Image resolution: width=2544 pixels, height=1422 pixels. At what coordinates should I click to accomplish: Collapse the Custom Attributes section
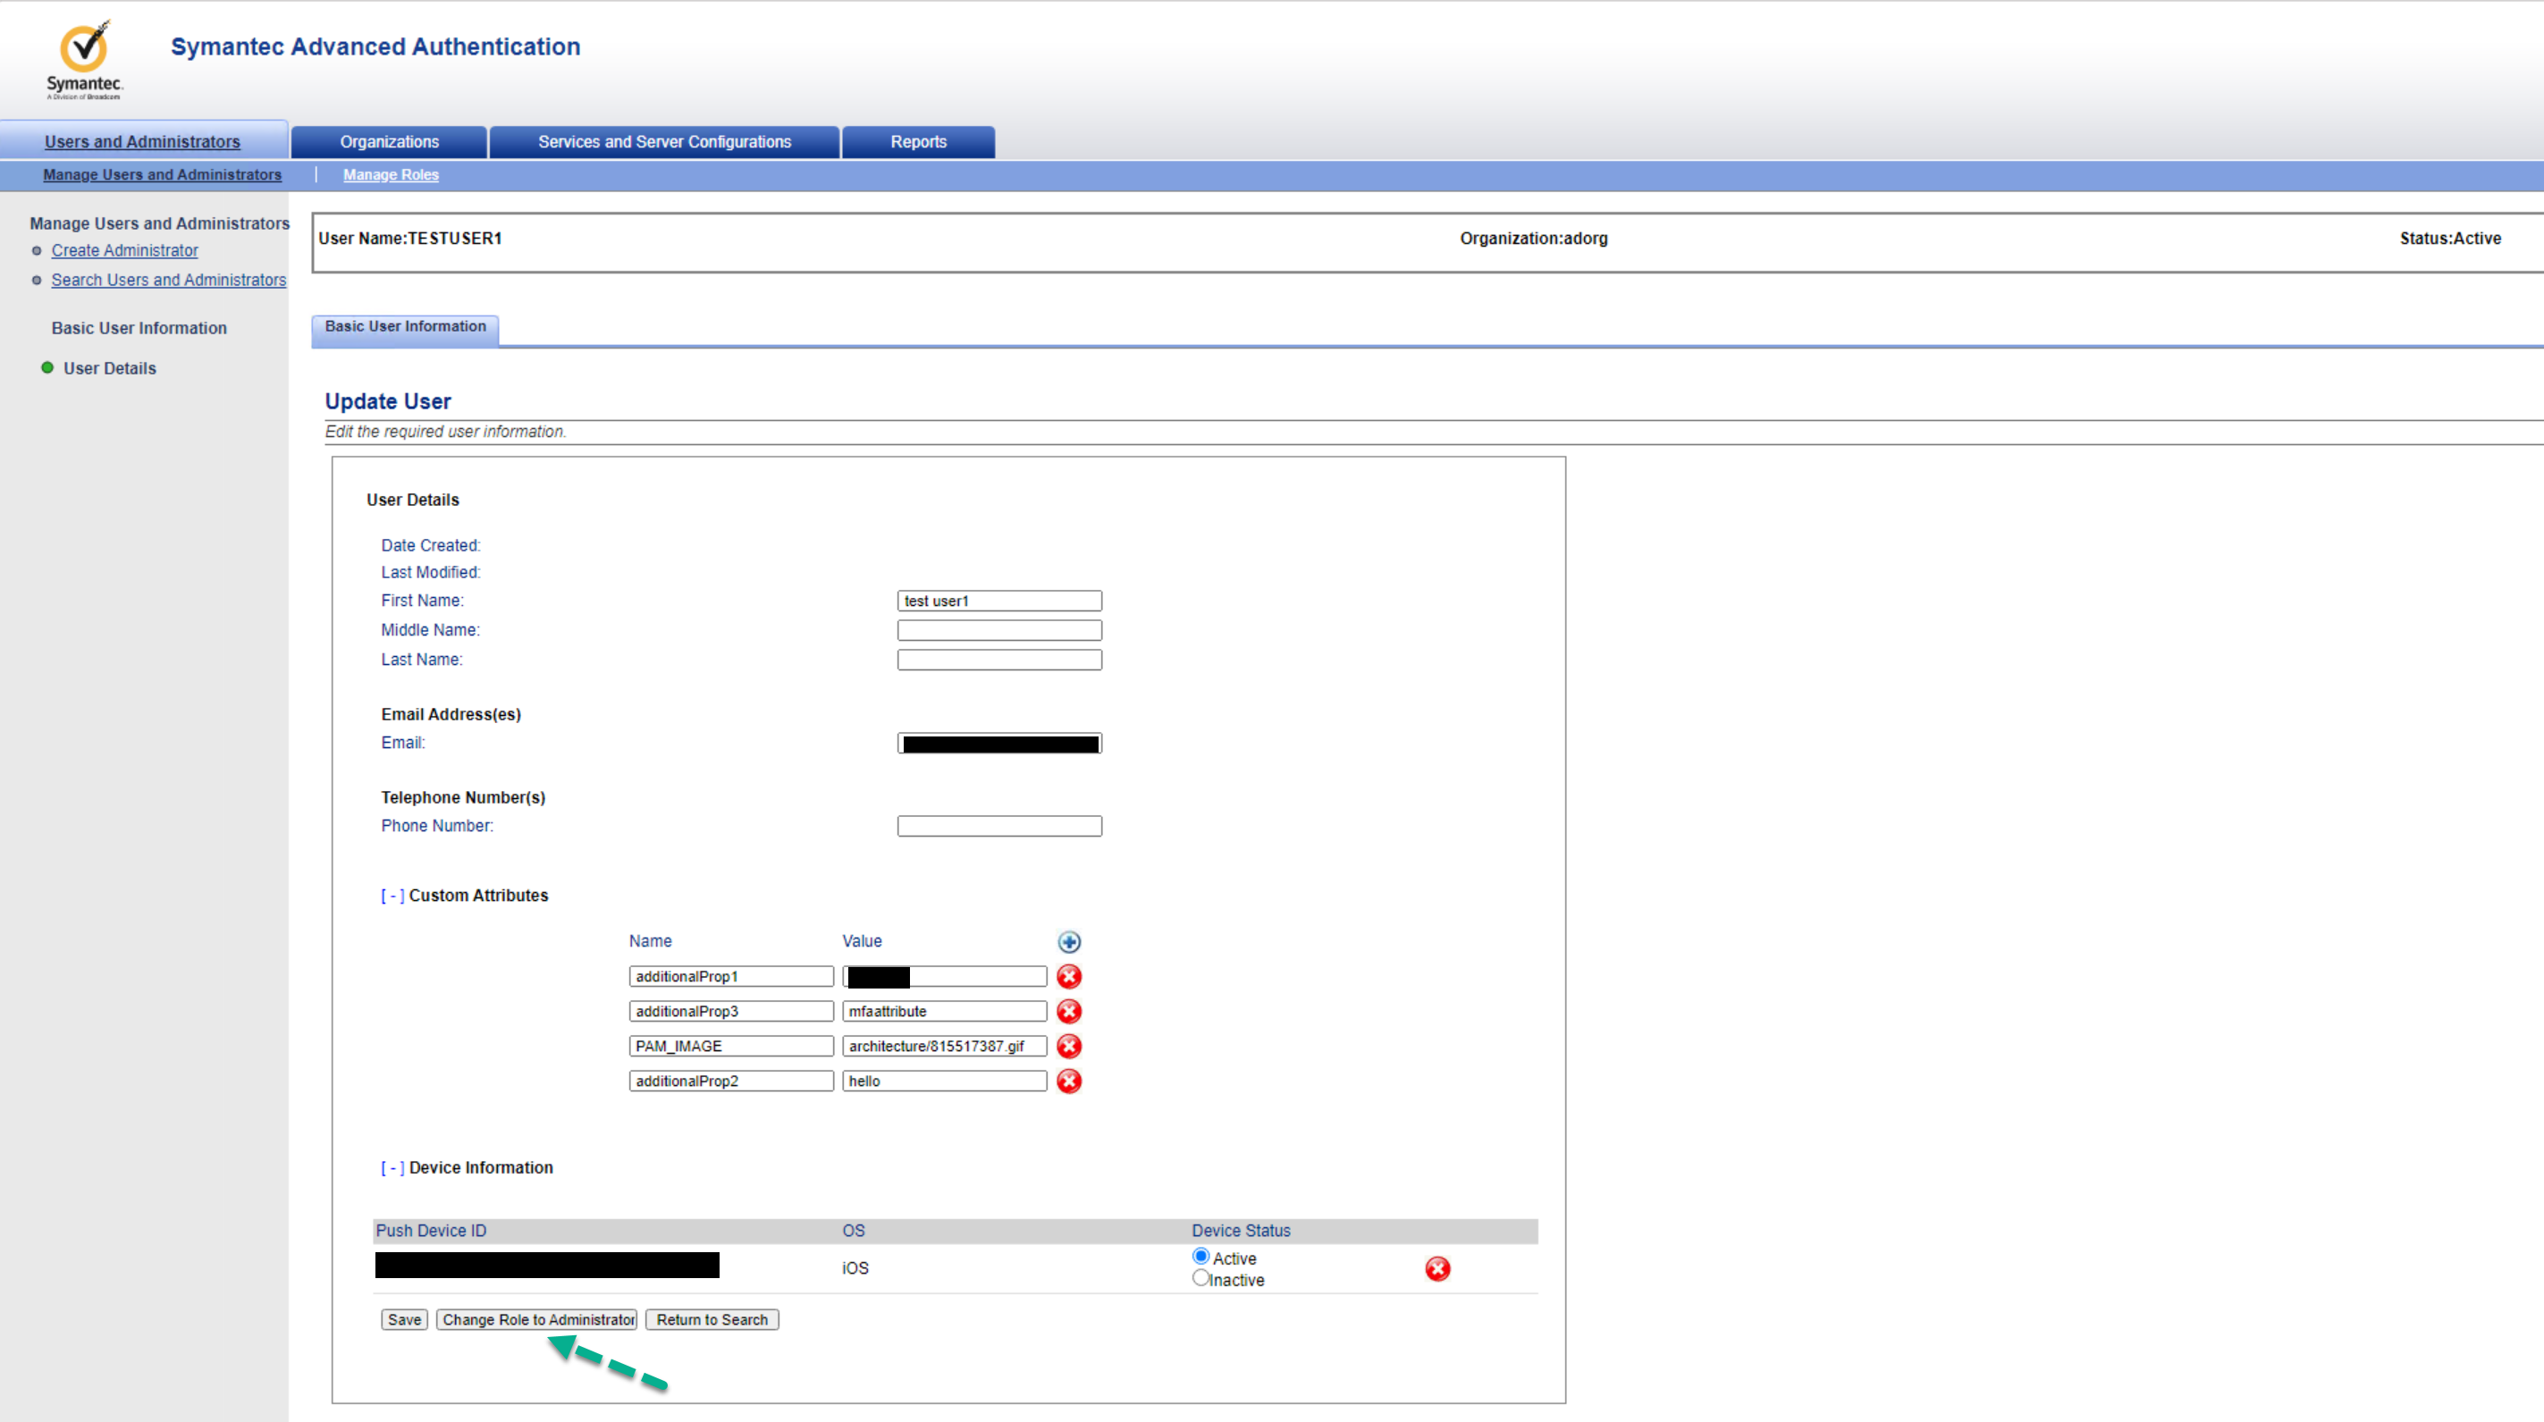(x=392, y=896)
